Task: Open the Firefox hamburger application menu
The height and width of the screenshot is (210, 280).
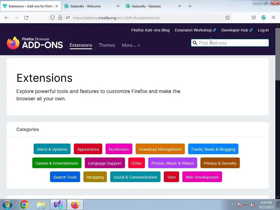Action: coord(273,17)
